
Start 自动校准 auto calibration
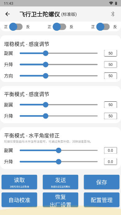click(19, 200)
